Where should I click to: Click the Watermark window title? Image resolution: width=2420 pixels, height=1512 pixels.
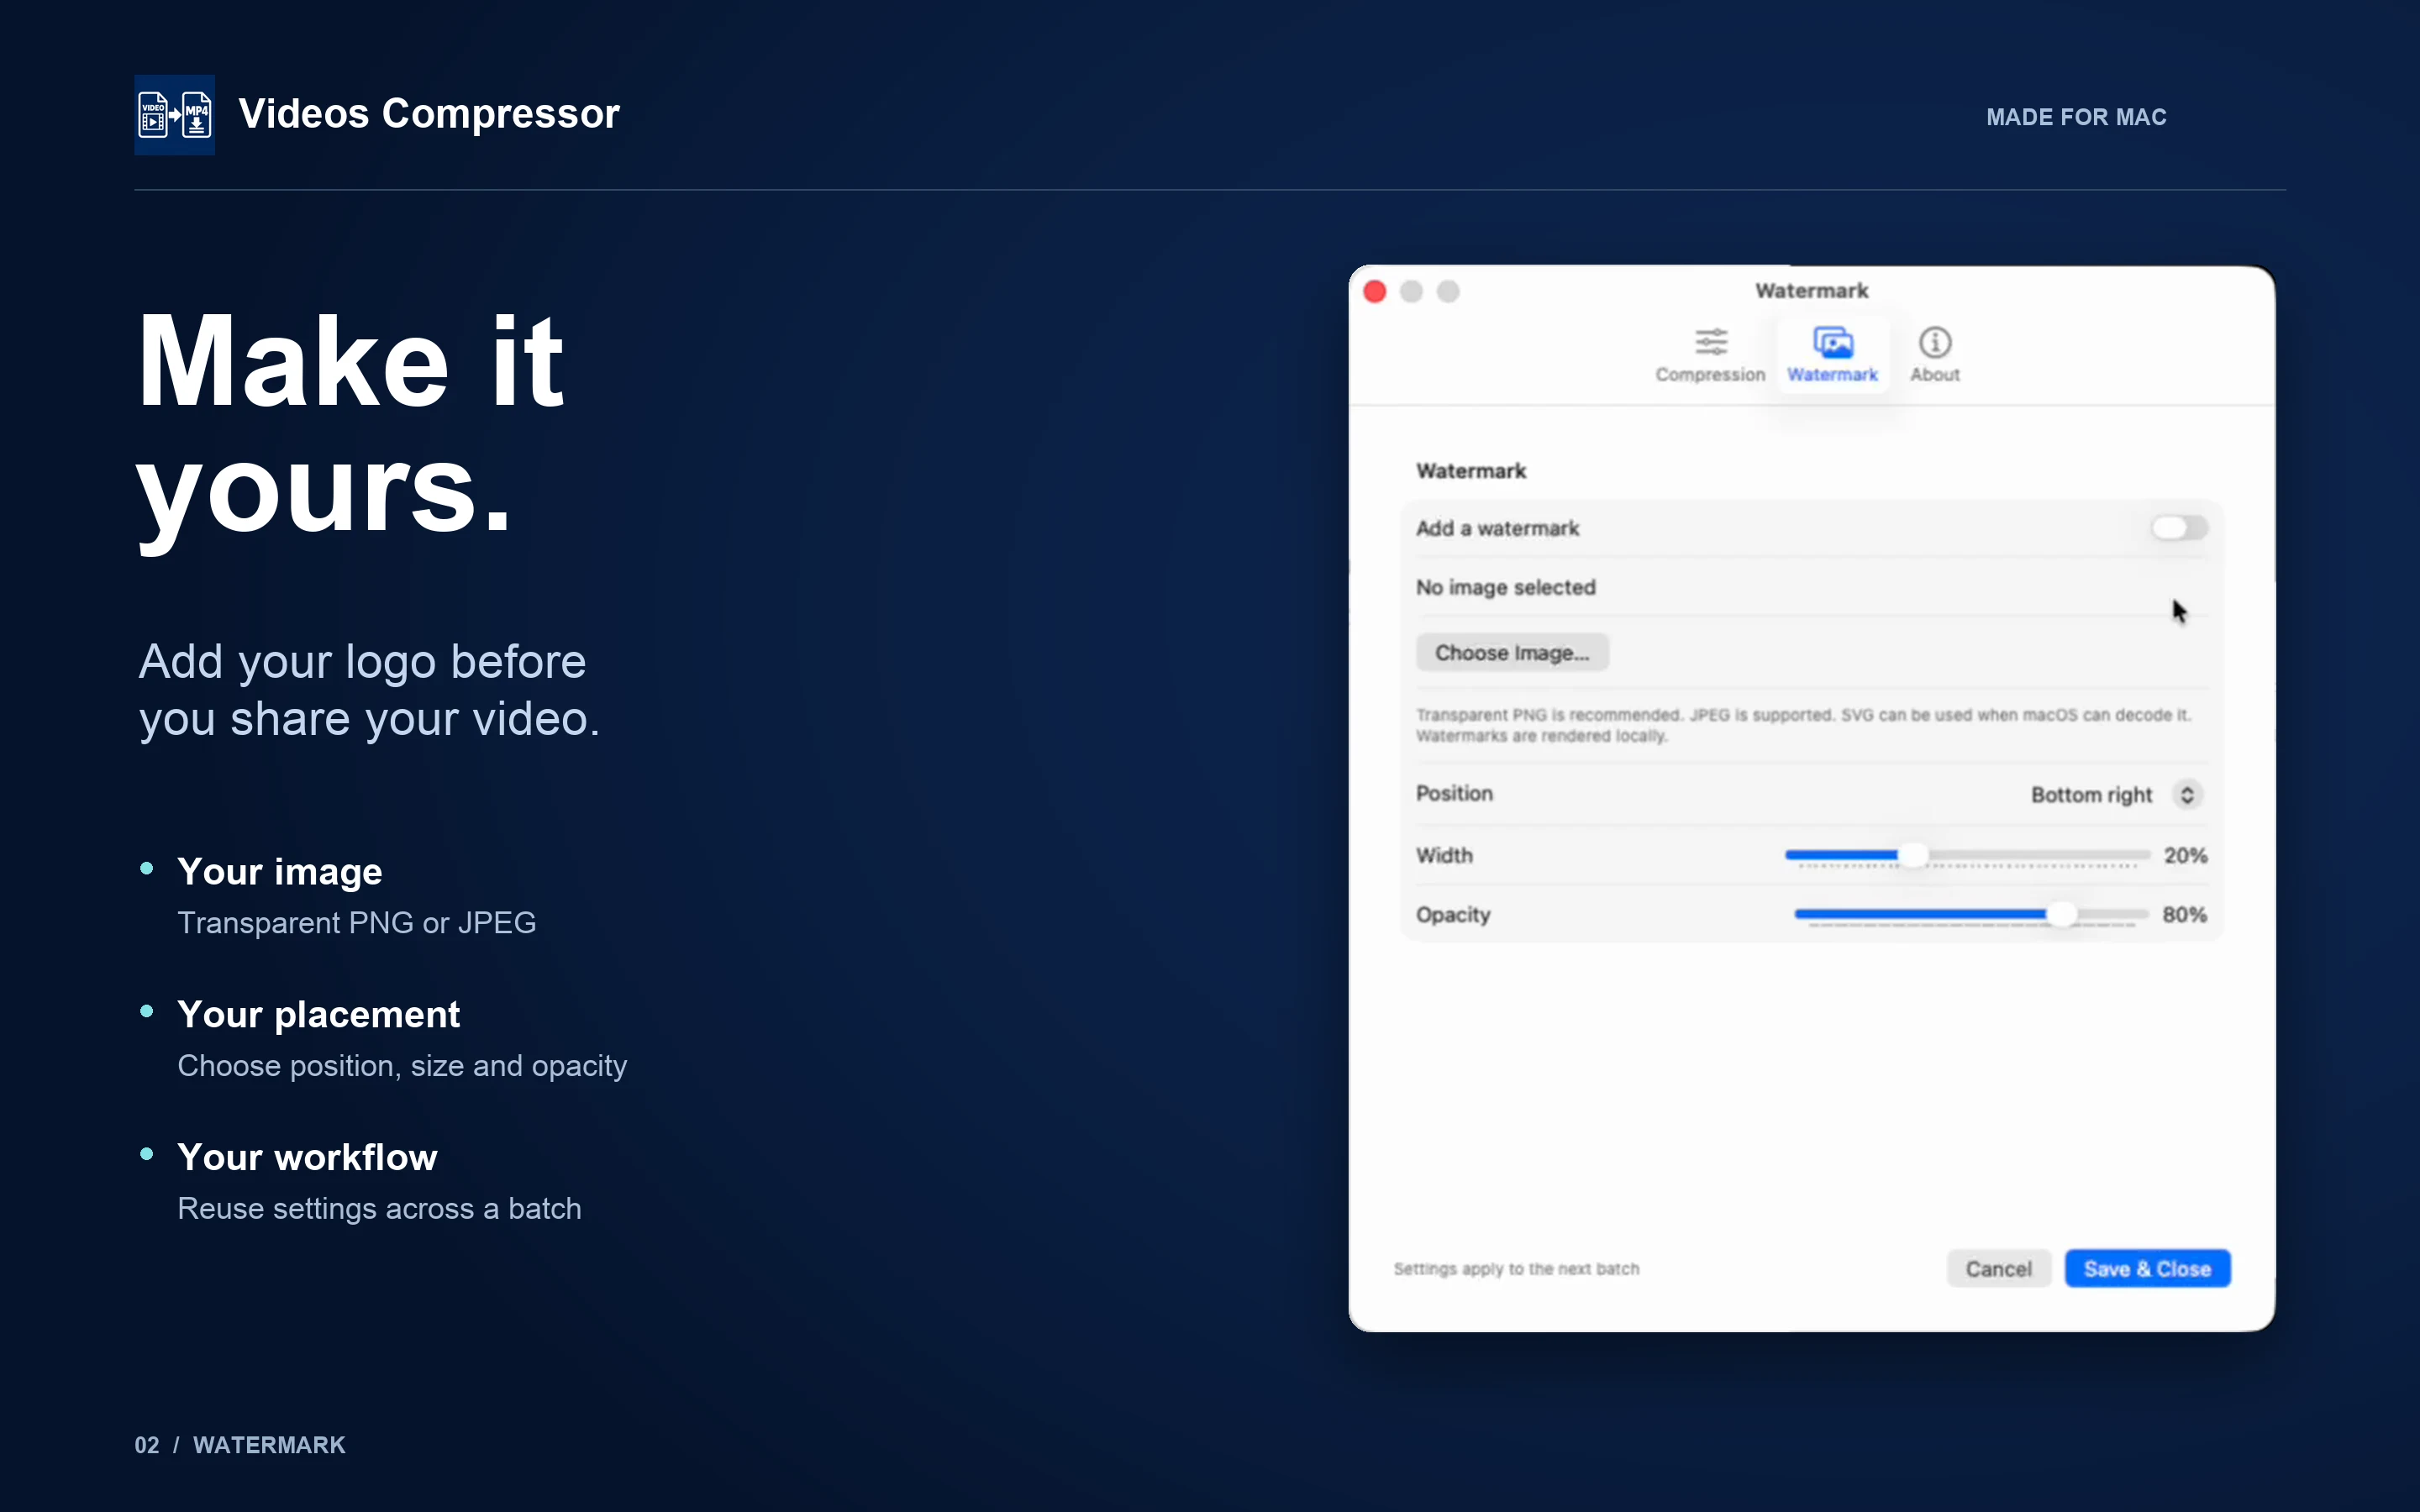tap(1811, 291)
